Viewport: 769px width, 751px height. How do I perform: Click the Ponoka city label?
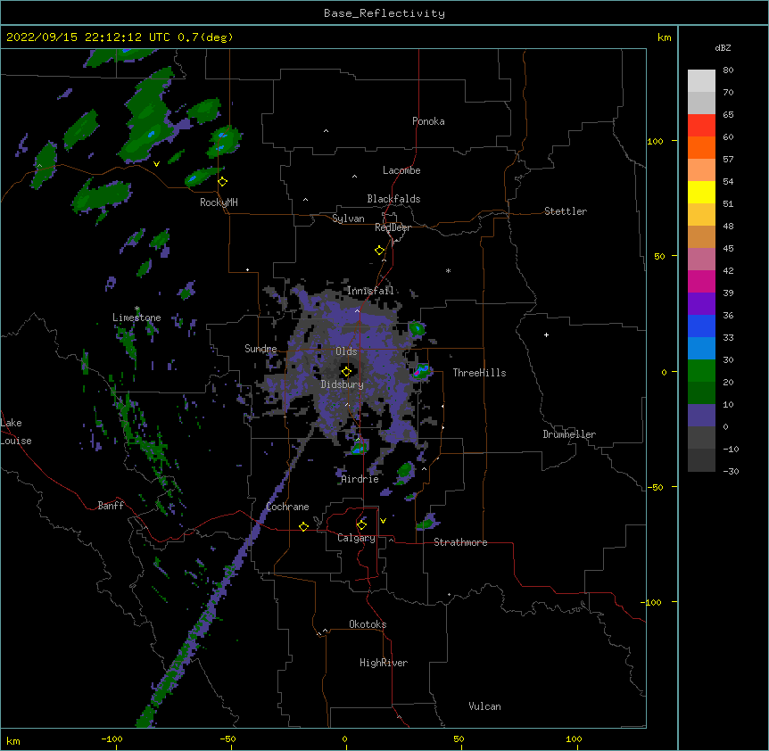(428, 121)
